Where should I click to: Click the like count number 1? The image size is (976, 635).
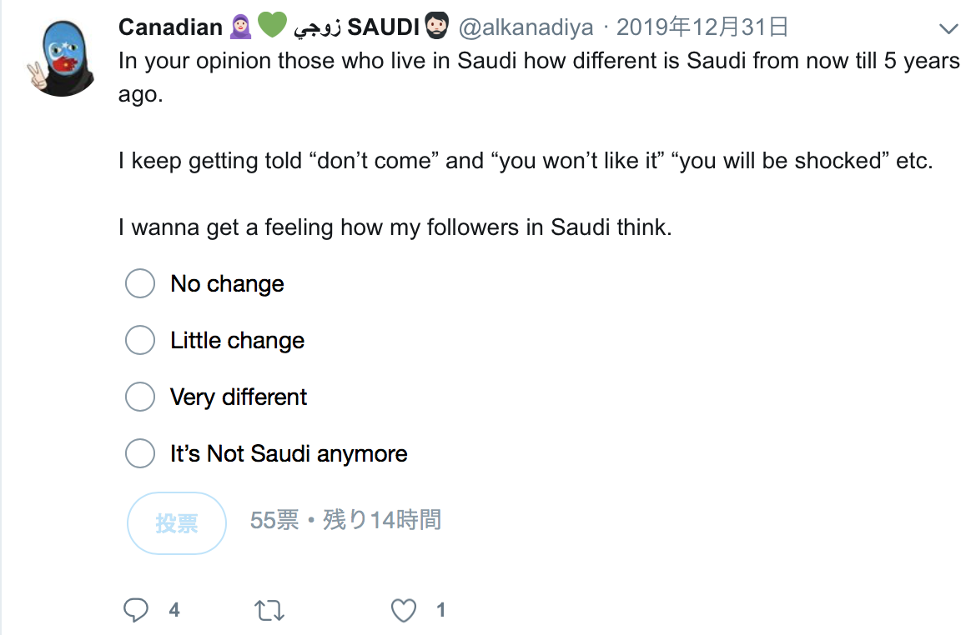click(x=440, y=611)
